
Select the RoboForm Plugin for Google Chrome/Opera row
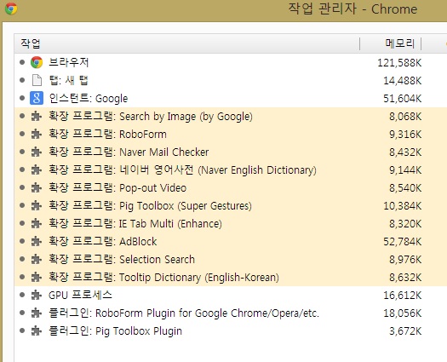(231, 313)
